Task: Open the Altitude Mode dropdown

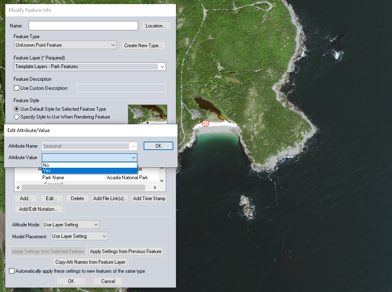Action: [71, 225]
